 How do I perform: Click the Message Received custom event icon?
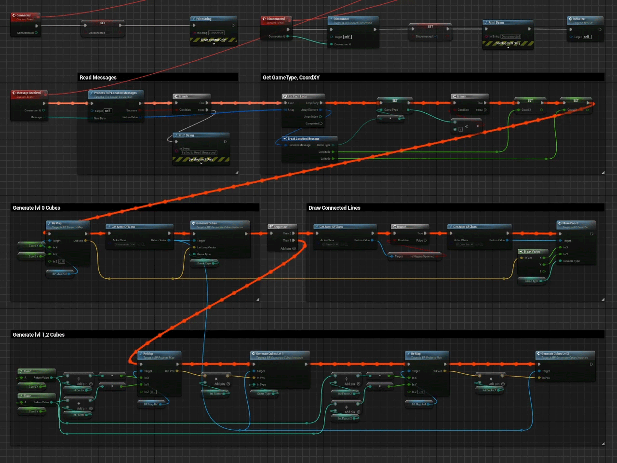(x=14, y=93)
